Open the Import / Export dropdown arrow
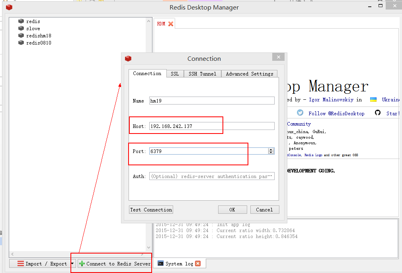The width and height of the screenshot is (402, 273). (72, 263)
